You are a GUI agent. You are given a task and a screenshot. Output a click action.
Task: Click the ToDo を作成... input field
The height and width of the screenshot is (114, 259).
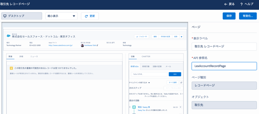click(149, 74)
